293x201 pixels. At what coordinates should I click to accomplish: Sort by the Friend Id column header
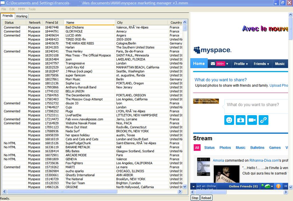coord(53,22)
